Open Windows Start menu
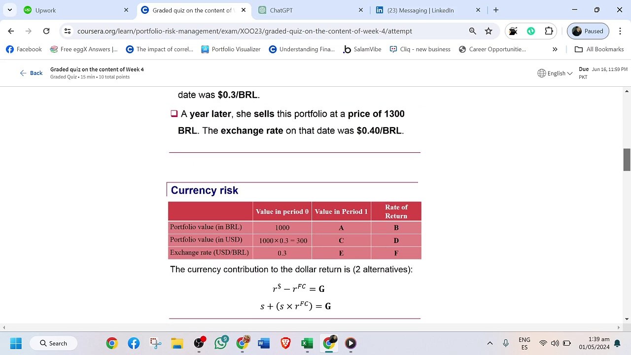Viewport: 631px width, 355px height. pyautogui.click(x=16, y=343)
